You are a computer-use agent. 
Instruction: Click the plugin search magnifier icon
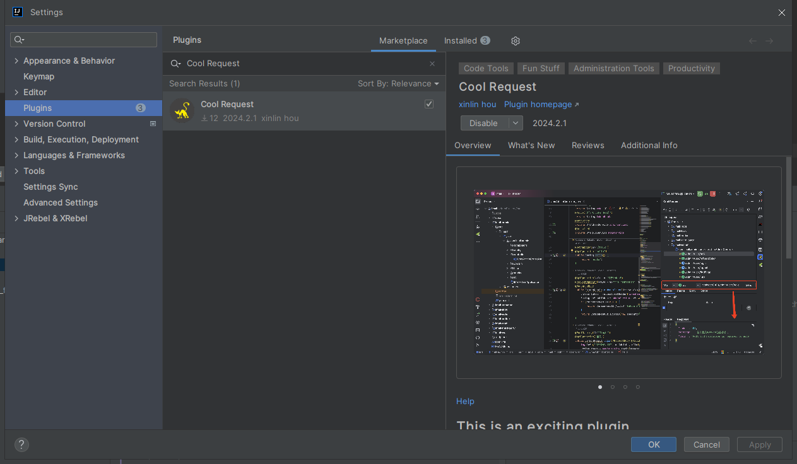(x=176, y=64)
